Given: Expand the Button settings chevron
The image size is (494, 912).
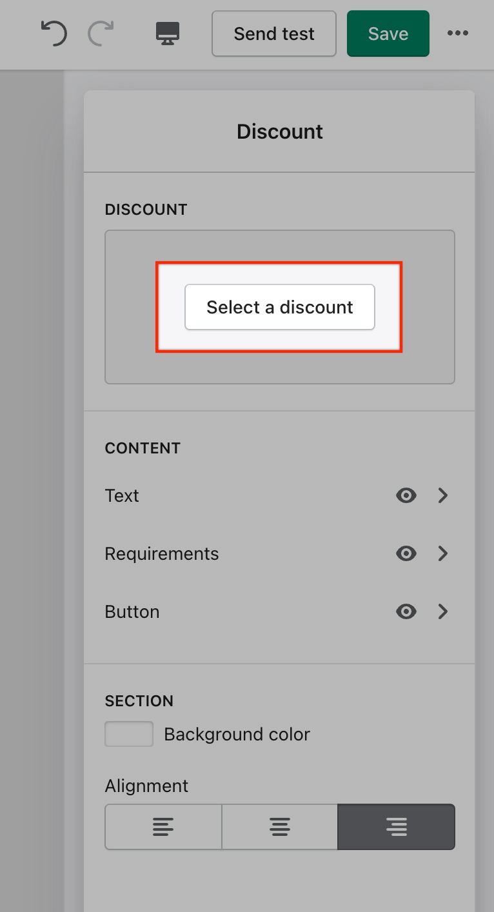Looking at the screenshot, I should pos(443,611).
